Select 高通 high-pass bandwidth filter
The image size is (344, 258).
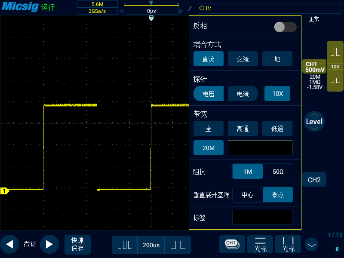243,129
